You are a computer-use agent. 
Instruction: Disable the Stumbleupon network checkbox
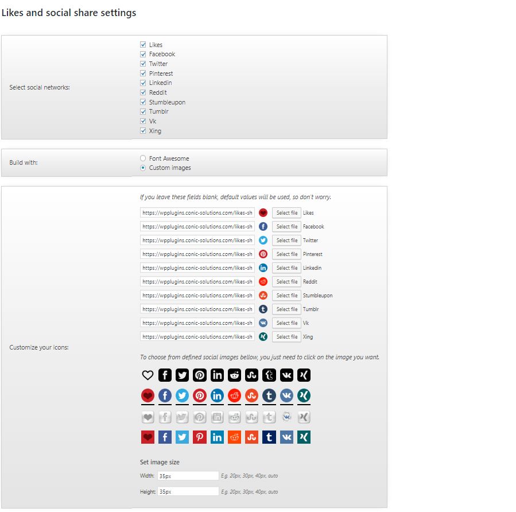tap(143, 102)
